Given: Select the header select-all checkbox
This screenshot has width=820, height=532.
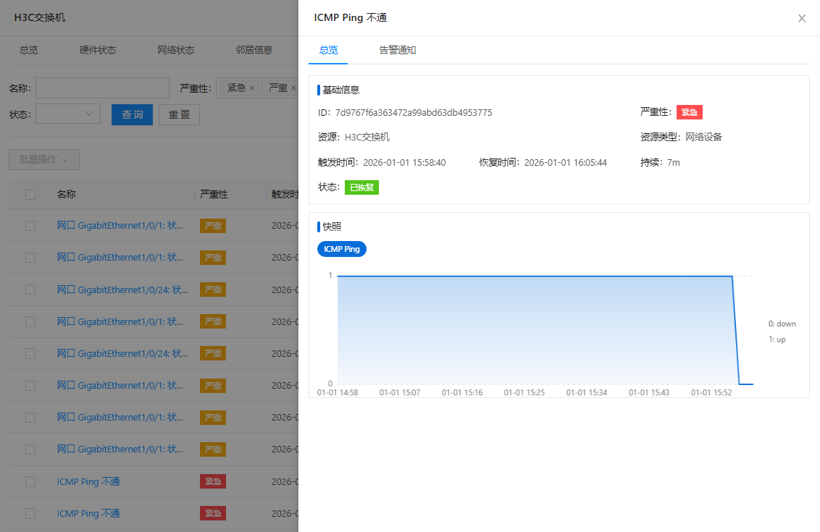Looking at the screenshot, I should pos(30,194).
